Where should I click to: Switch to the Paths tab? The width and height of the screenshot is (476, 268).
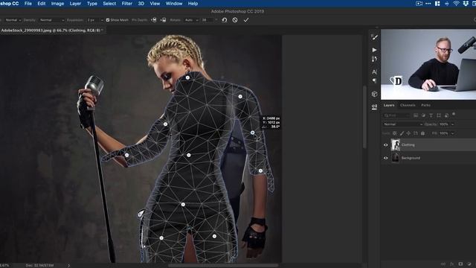click(x=425, y=105)
